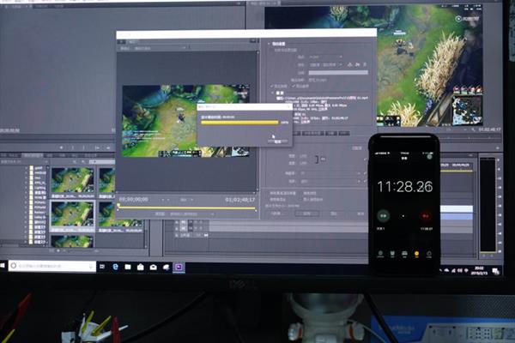Click the 01;02;48;17 duration timecode in export dialog
Viewport: 515px width, 343px height.
coord(240,200)
